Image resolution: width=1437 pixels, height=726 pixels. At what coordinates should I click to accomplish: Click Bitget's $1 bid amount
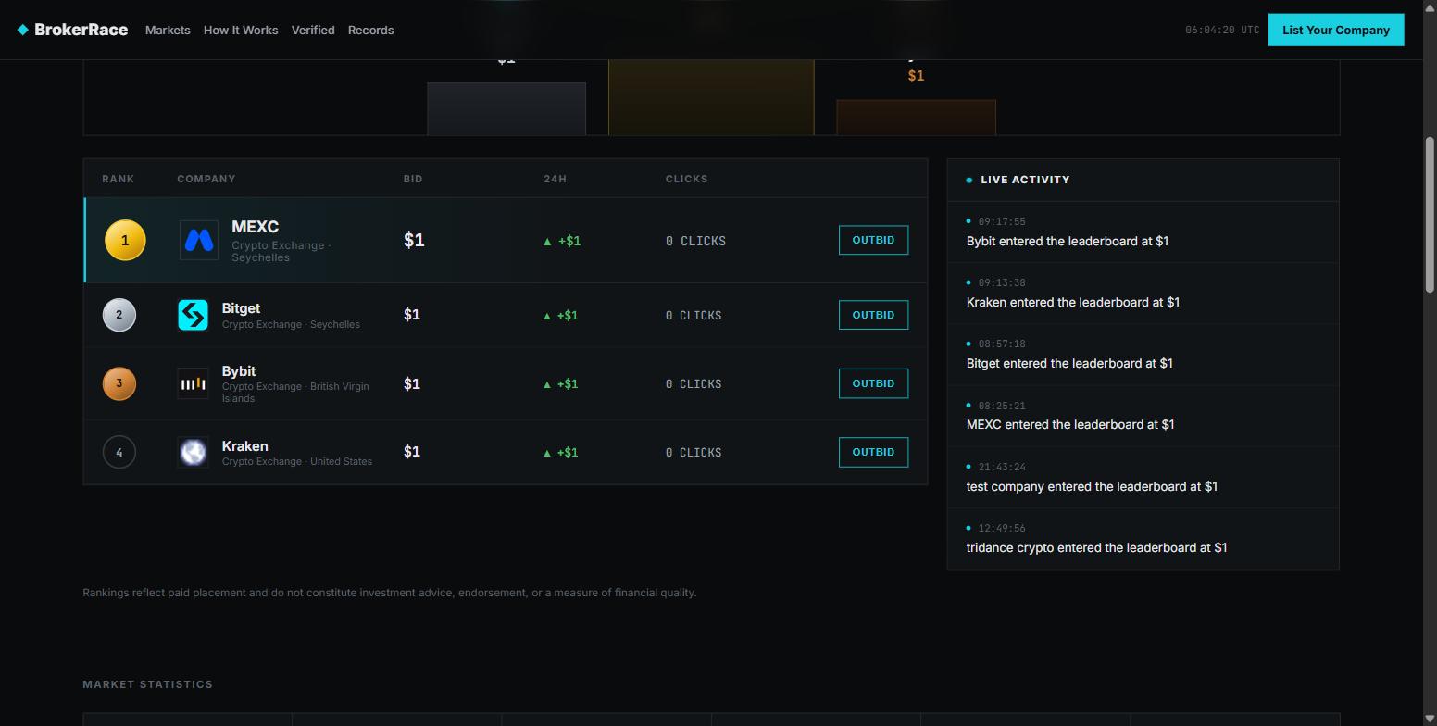point(412,315)
